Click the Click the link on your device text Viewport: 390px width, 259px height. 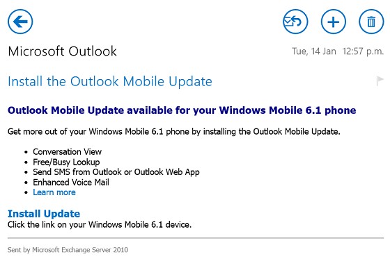click(100, 224)
